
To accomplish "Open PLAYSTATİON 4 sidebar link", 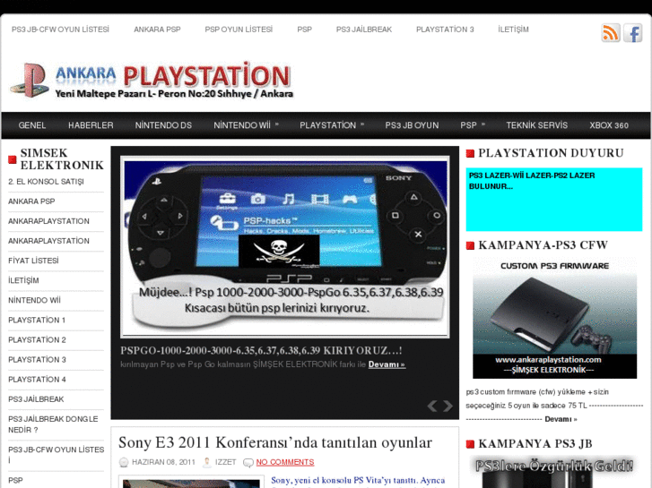I will coord(37,380).
